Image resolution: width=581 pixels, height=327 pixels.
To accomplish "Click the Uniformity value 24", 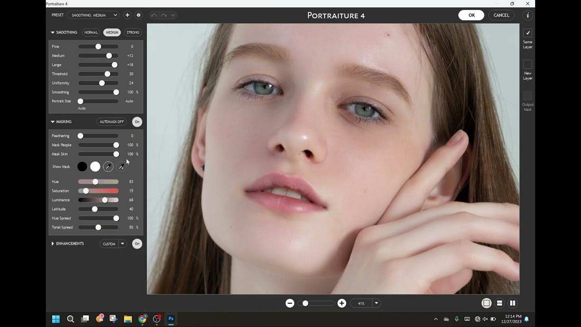I will tap(131, 83).
